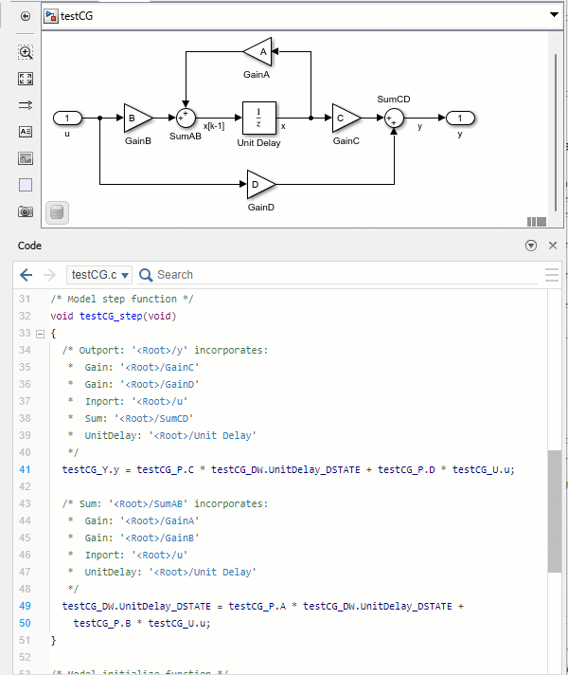Open the testCG.c file dropdown

[x=99, y=275]
